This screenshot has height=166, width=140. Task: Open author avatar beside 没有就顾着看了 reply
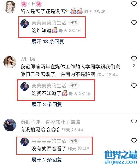coord(25,142)
